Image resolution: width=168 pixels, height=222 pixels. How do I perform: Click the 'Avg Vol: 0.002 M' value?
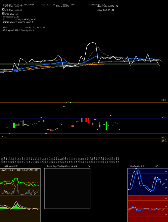pos(108,6)
